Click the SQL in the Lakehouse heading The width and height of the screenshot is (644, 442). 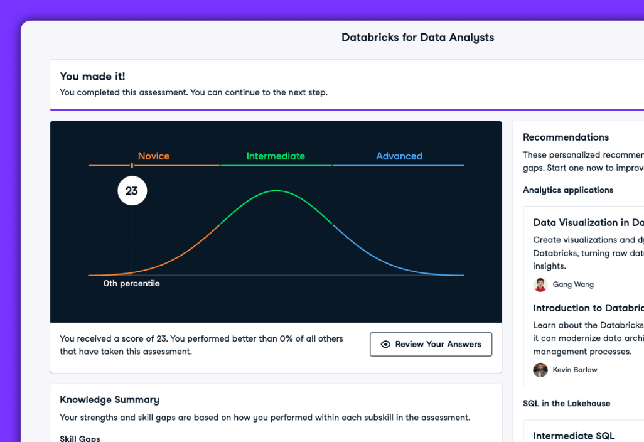pos(566,404)
